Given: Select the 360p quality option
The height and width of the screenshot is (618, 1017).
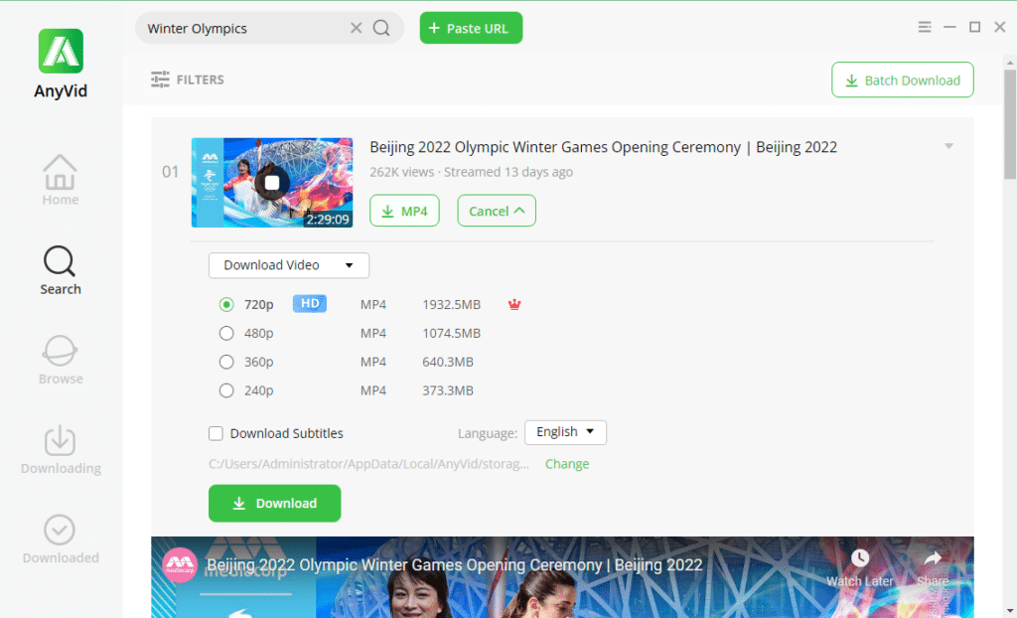Looking at the screenshot, I should [226, 362].
